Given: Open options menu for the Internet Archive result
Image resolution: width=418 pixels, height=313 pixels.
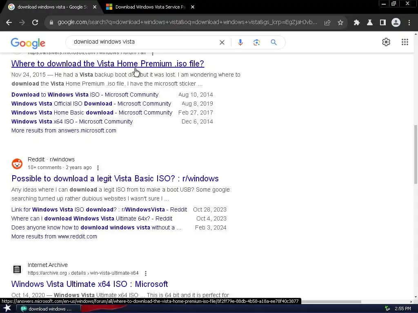Looking at the screenshot, I should coord(146,273).
